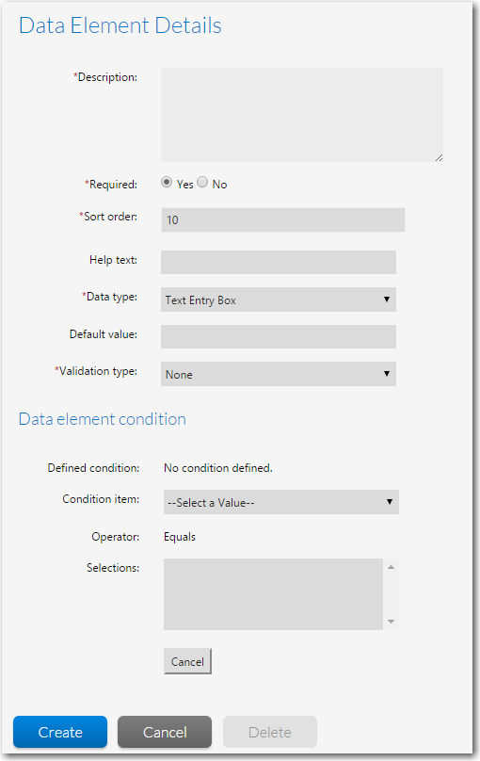The width and height of the screenshot is (480, 761).
Task: Click the Help text input field
Action: pos(279,262)
